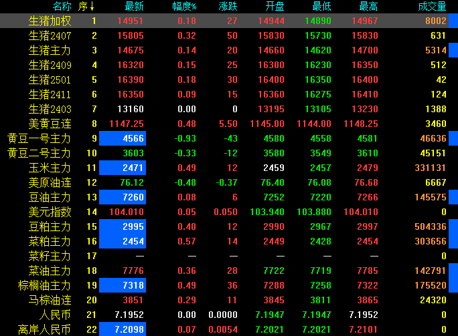Screen dimensions: 458x336
Task: Select the 玉米主力 row
Action: pyautogui.click(x=50, y=168)
